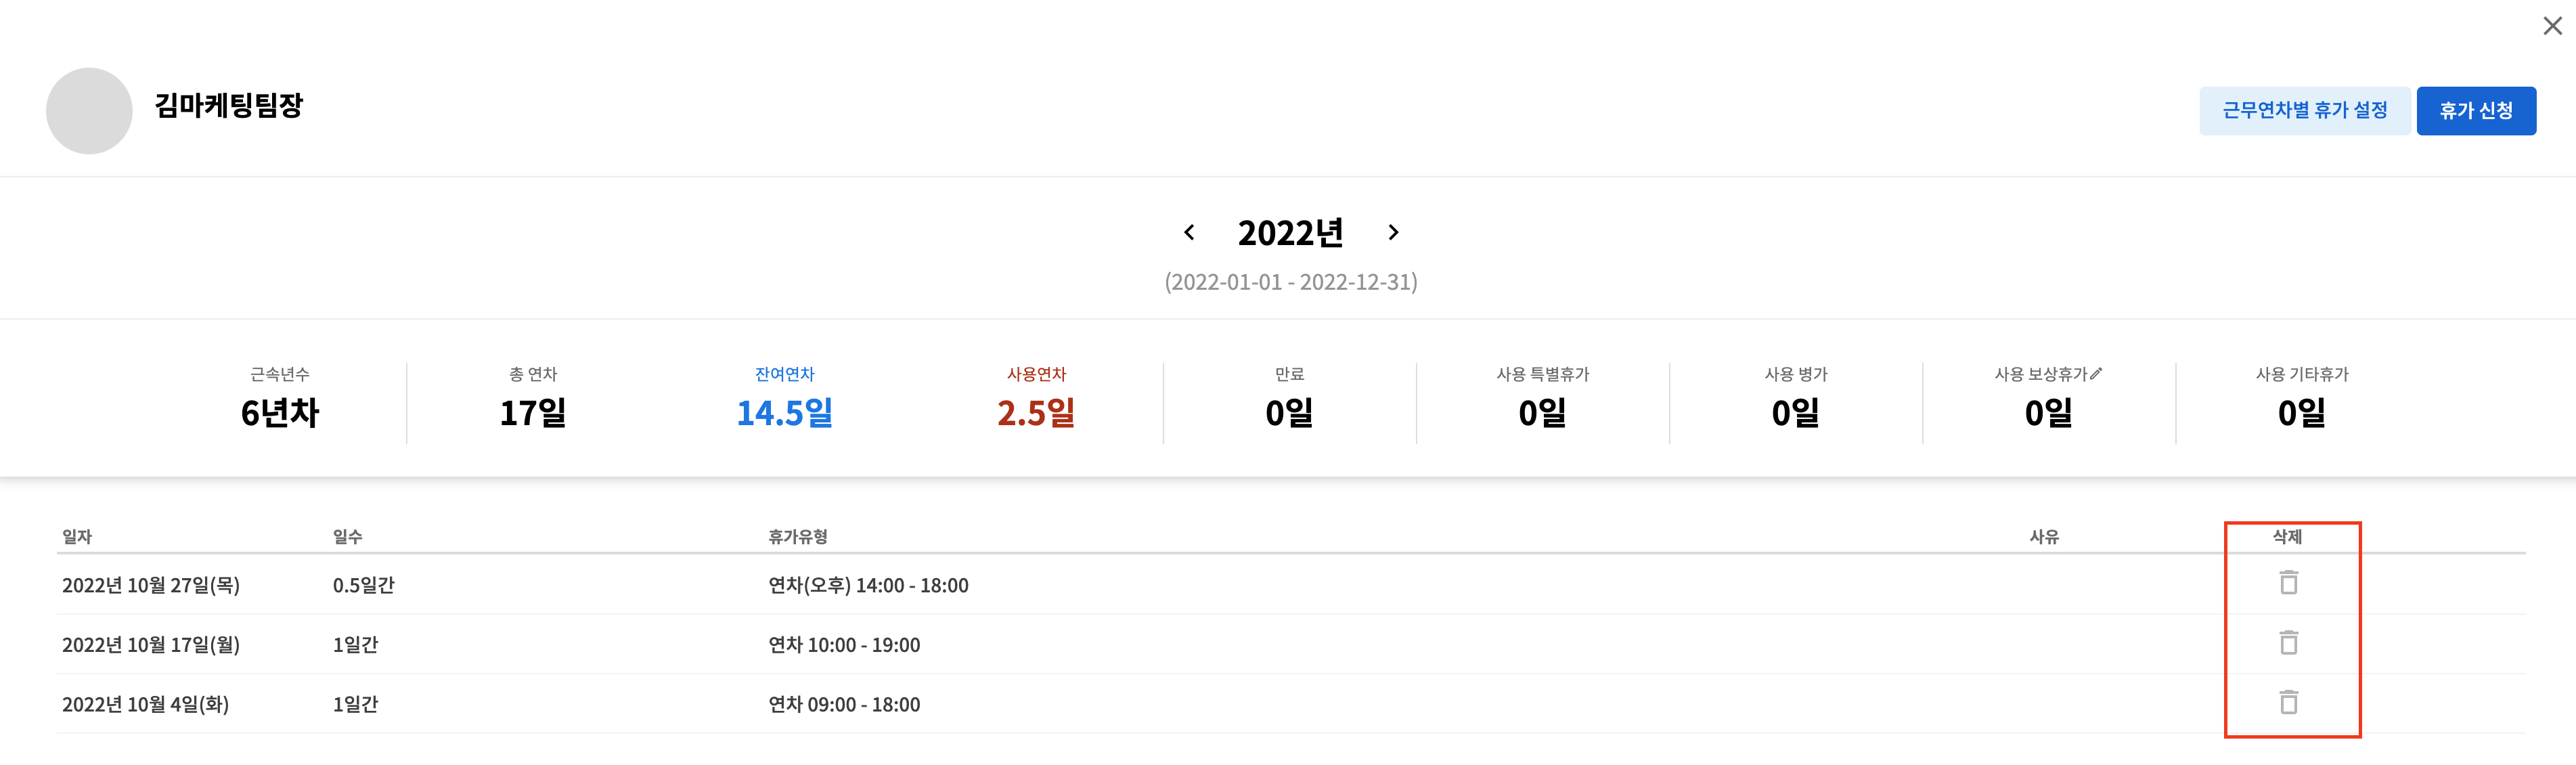Click the 2022년 year heading
The image size is (2576, 765).
(x=1290, y=233)
